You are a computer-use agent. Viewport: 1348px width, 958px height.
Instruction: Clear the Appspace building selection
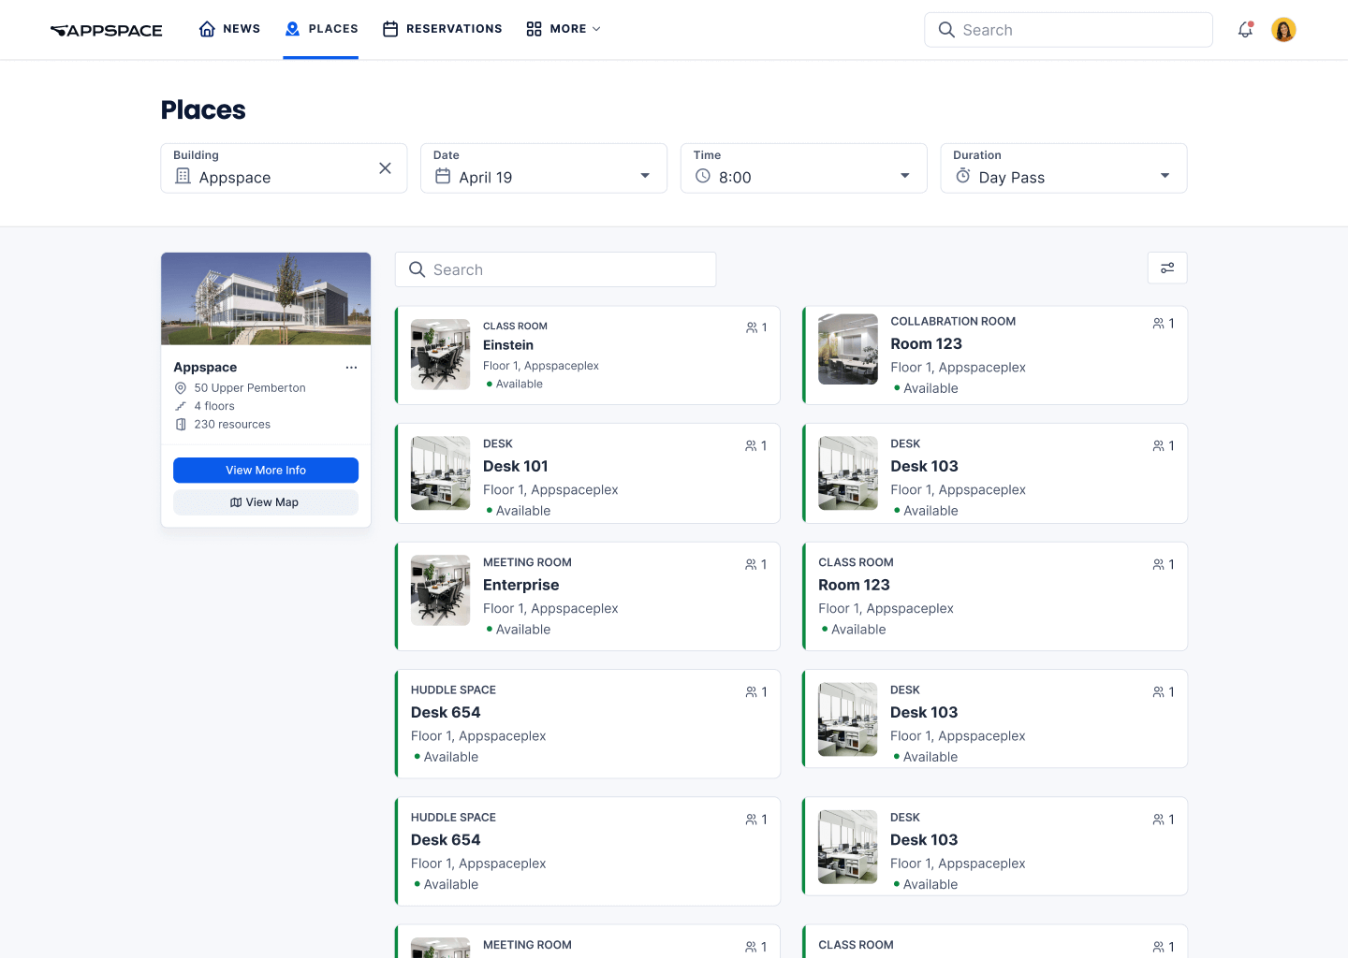[385, 168]
